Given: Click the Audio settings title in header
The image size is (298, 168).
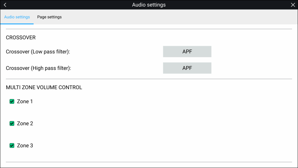Looking at the screenshot, I should 149,5.
